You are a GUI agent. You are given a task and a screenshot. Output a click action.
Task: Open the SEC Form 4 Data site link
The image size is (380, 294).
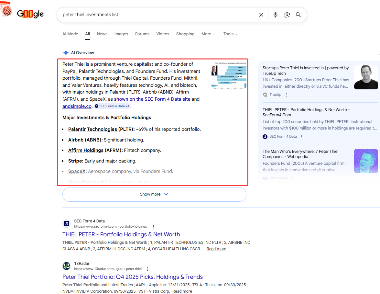pos(152,99)
